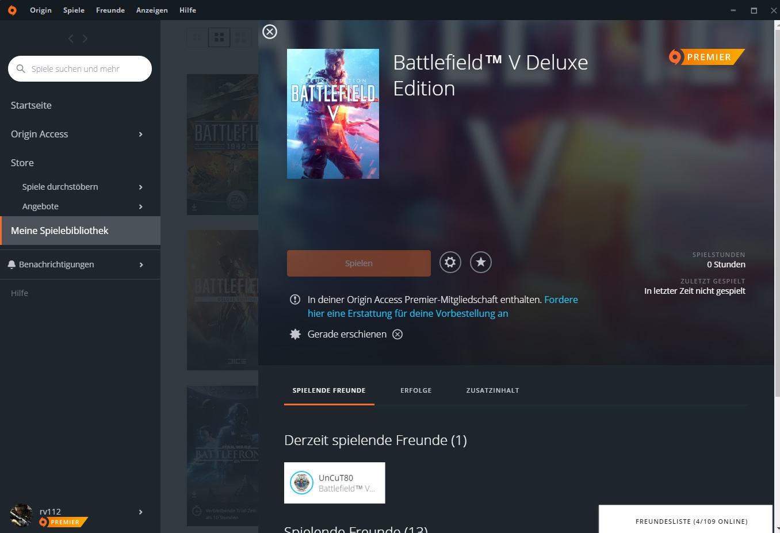Expand the Angebote chevron
780x533 pixels.
pyautogui.click(x=141, y=206)
